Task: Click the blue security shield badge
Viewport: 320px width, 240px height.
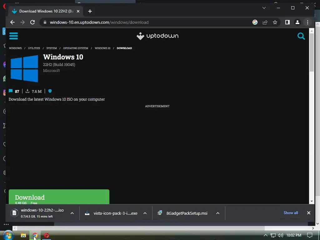Action: pos(50,91)
